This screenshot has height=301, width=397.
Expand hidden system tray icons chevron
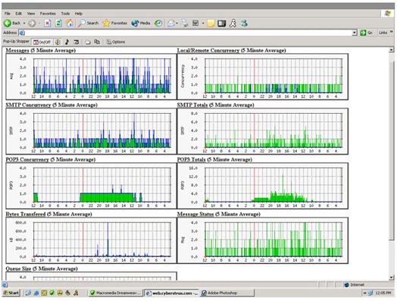(365, 293)
